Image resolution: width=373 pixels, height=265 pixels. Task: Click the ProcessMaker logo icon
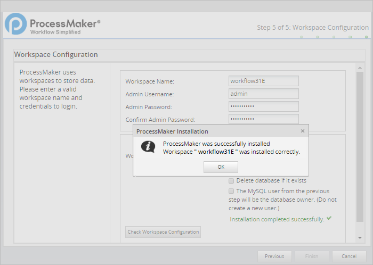tap(16, 25)
